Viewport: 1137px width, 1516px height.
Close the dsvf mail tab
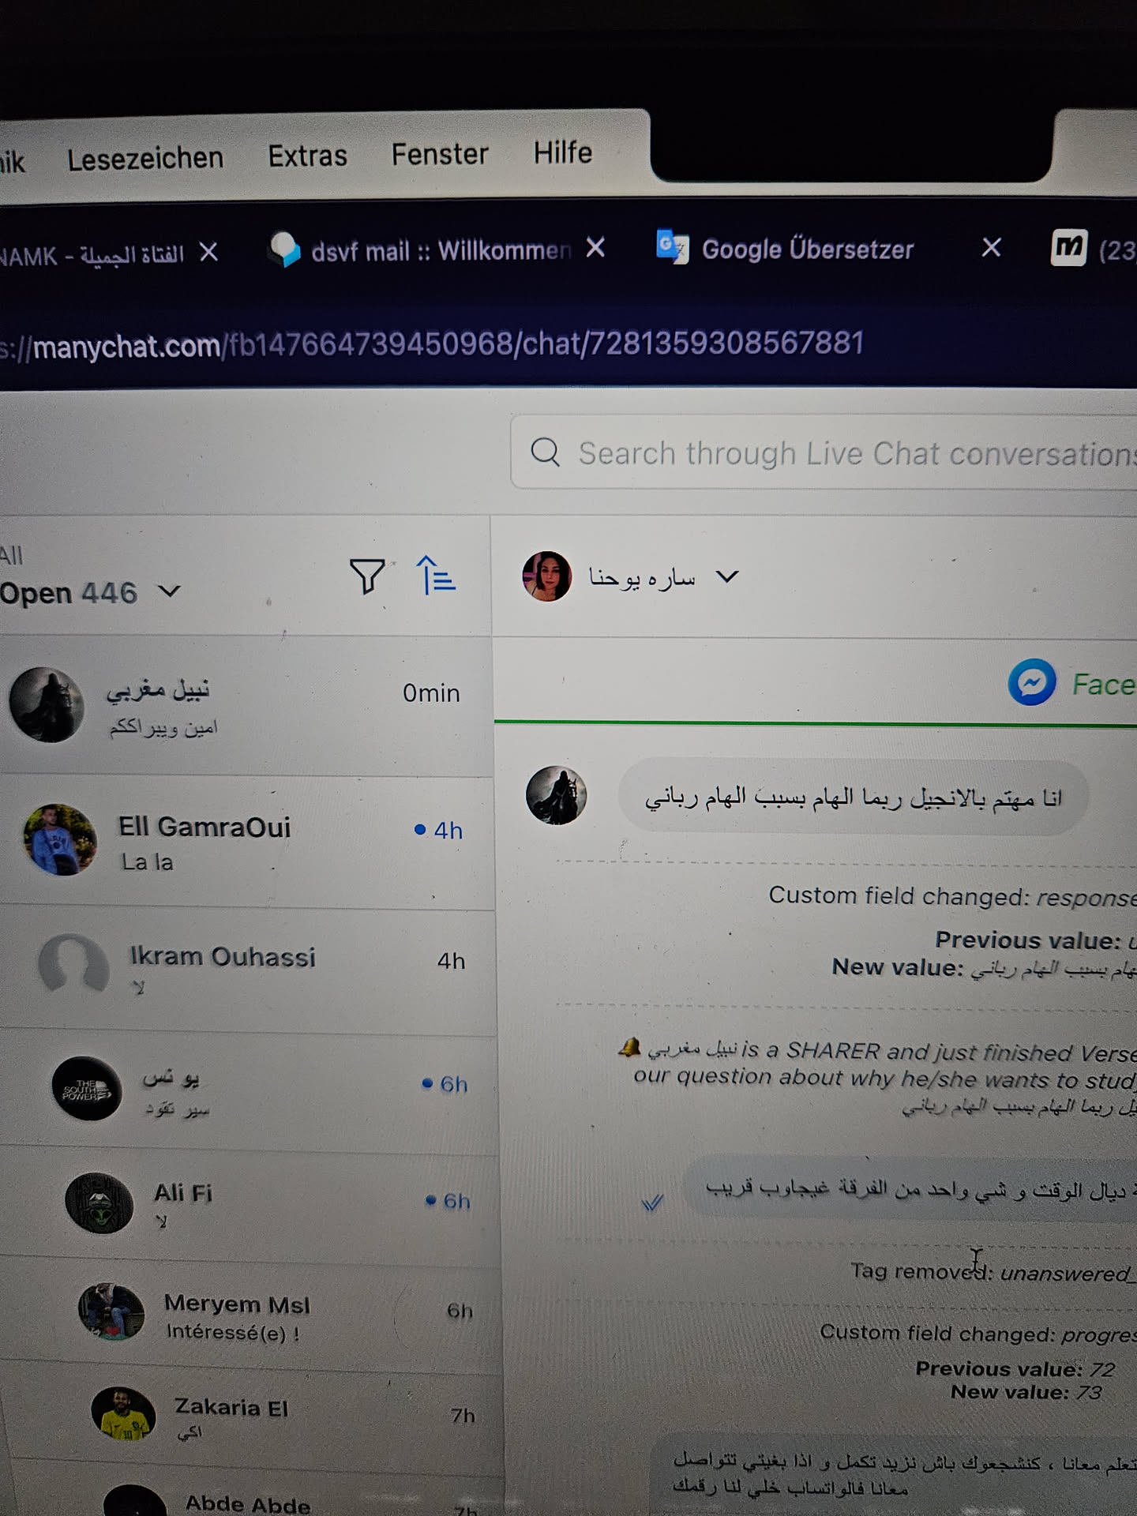pos(595,248)
